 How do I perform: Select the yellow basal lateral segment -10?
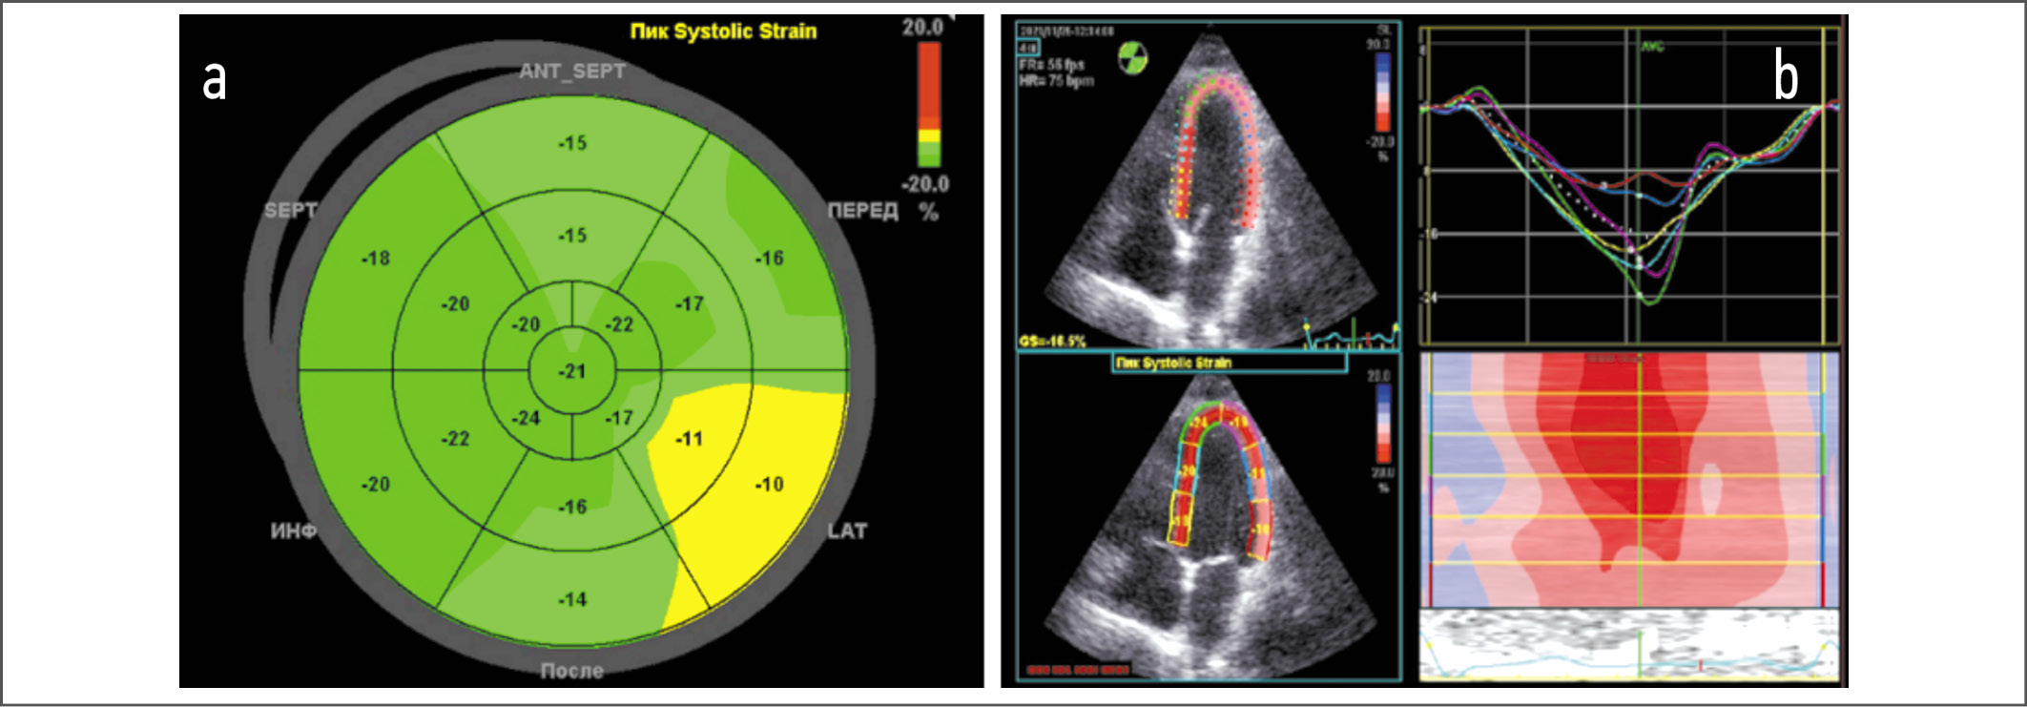tap(769, 485)
